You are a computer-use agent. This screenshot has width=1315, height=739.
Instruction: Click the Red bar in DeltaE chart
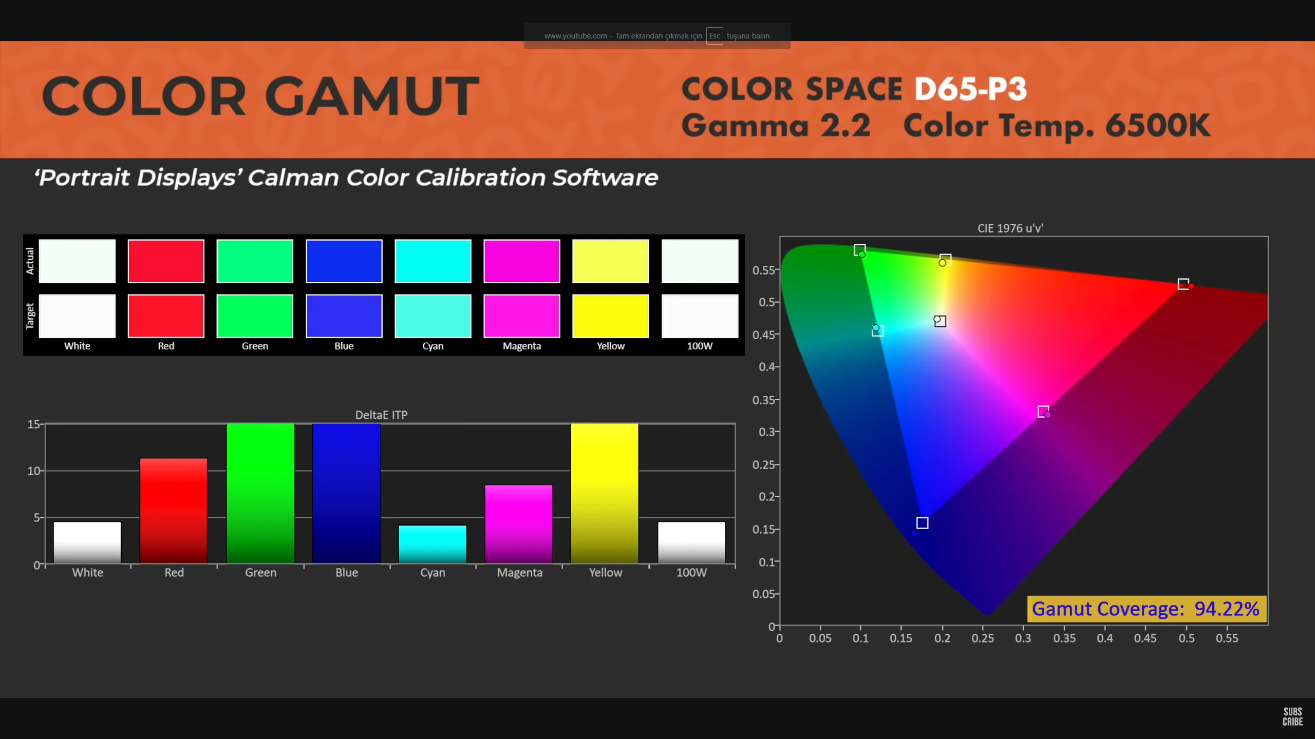coord(174,511)
